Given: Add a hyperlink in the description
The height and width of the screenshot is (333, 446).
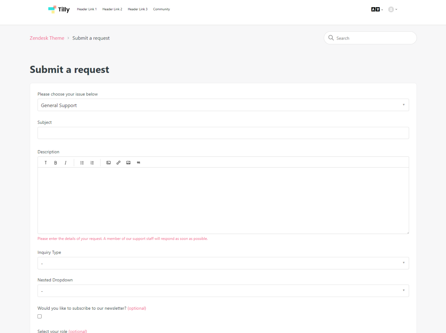Looking at the screenshot, I should (118, 163).
